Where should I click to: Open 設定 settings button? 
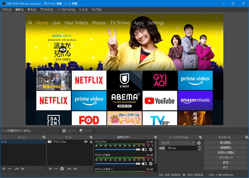tap(226, 162)
